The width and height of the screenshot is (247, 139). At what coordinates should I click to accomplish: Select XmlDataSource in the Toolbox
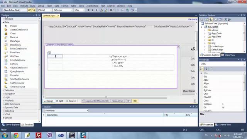tap(17, 86)
